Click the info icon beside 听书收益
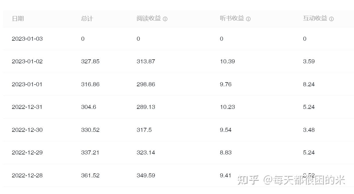This screenshot has width=354, height=194. 248,19
